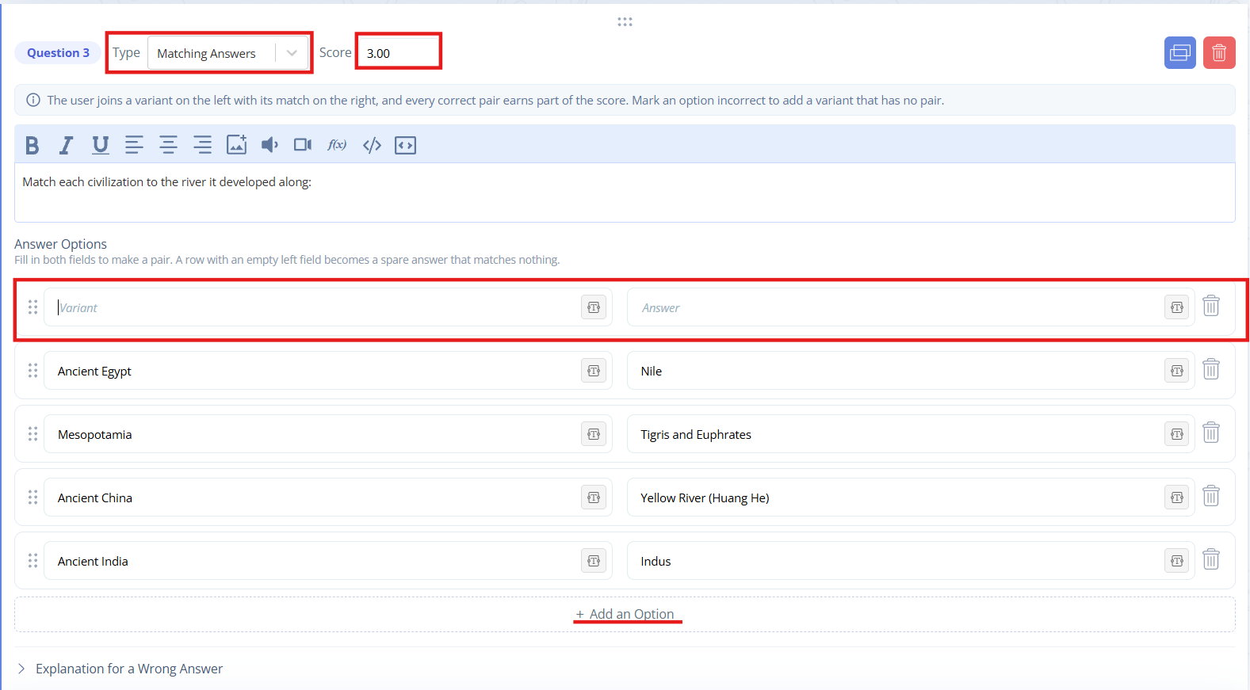The height and width of the screenshot is (690, 1250).
Task: Apply italic formatting
Action: pos(66,145)
